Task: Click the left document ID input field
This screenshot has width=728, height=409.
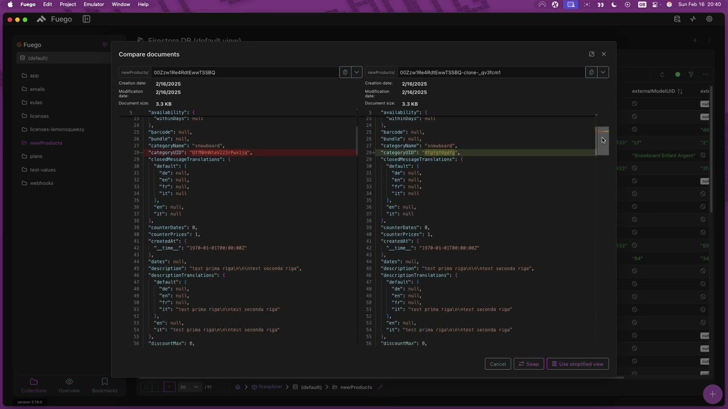Action: tap(245, 72)
